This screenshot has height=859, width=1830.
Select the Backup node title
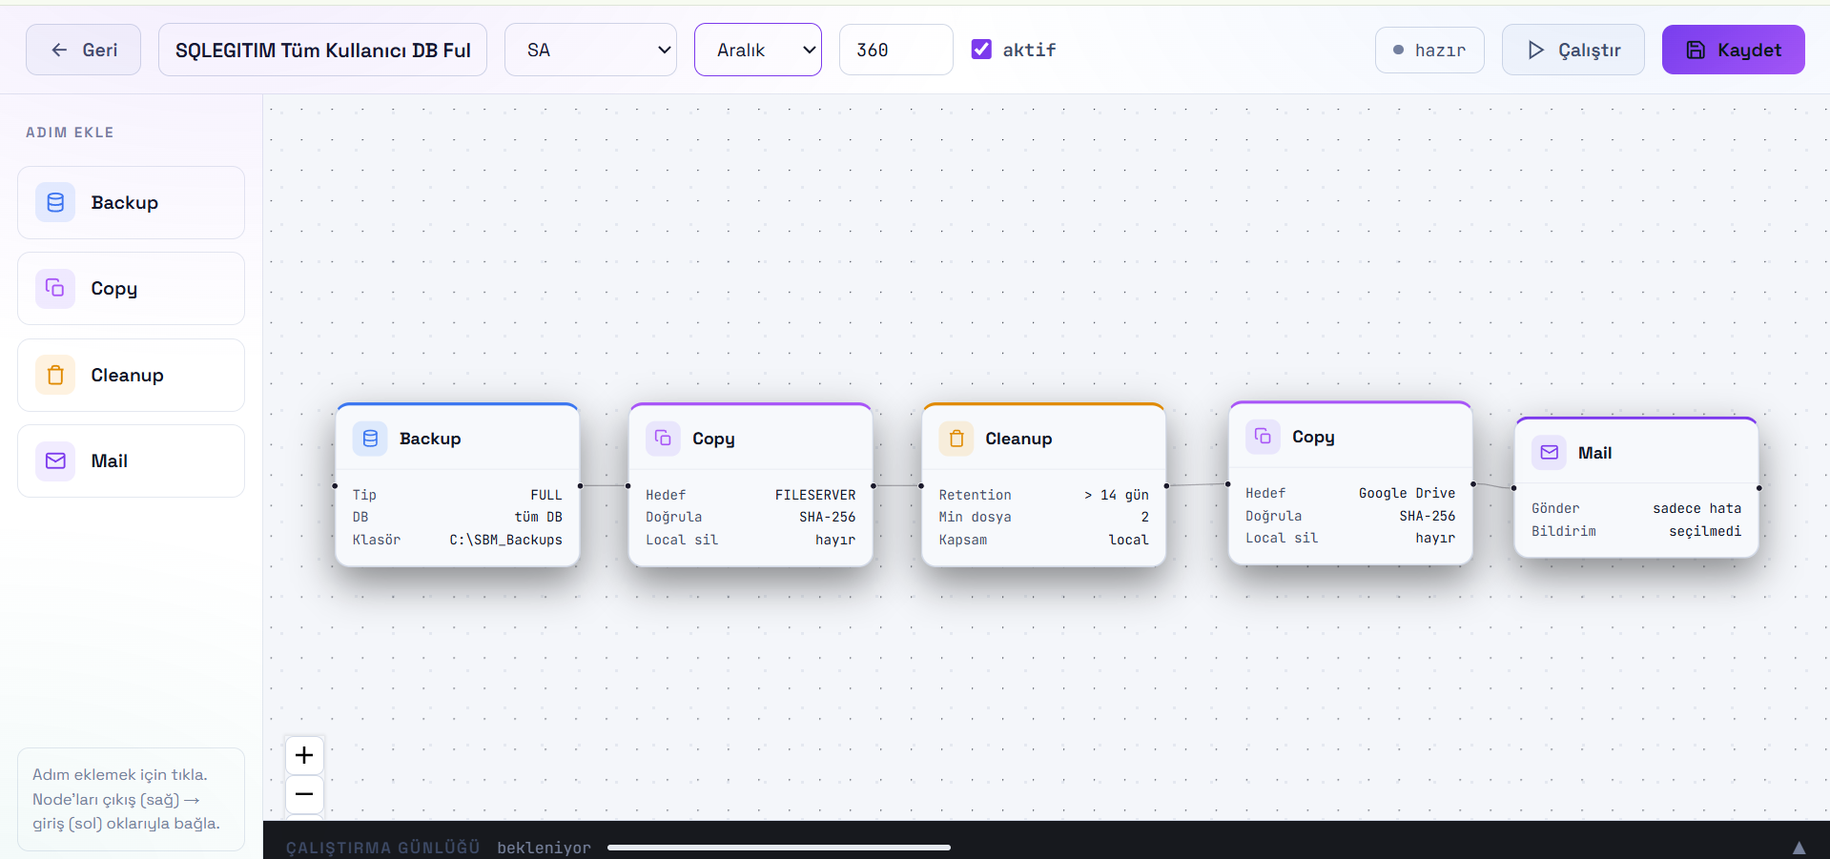(430, 439)
